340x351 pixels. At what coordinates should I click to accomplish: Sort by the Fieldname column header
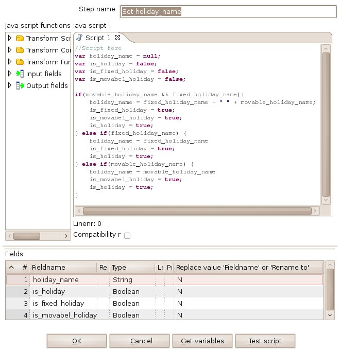coord(63,267)
